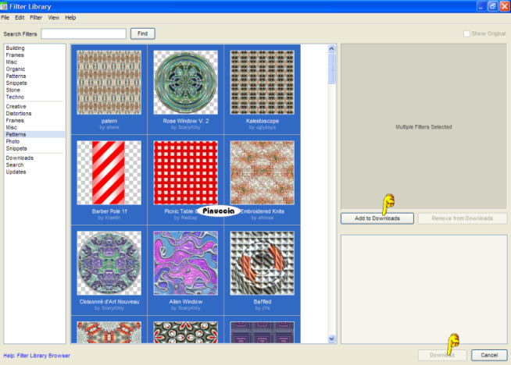Open the View menu
The image size is (511, 365).
pyautogui.click(x=53, y=18)
